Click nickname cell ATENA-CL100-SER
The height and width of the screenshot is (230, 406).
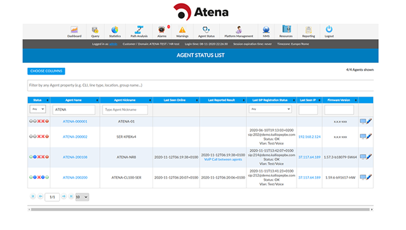point(126,178)
